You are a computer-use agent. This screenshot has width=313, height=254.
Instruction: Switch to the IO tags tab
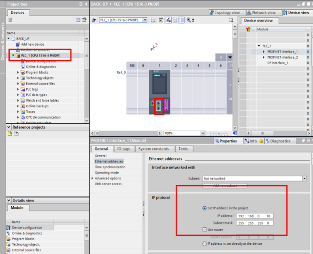point(123,149)
